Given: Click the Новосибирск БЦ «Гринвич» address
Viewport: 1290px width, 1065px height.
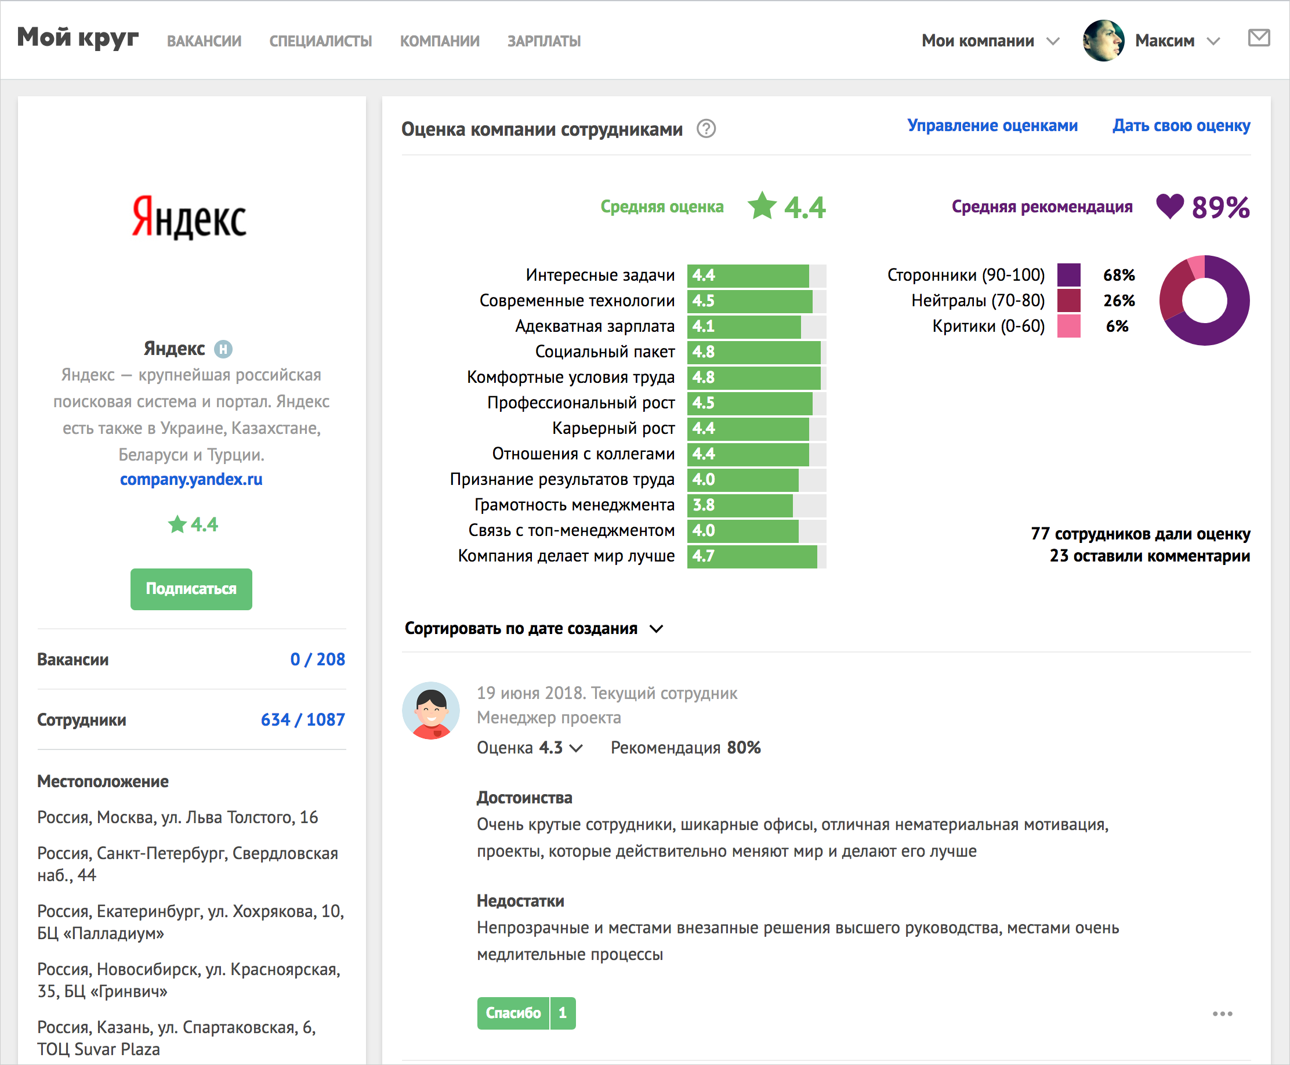Looking at the screenshot, I should (189, 980).
